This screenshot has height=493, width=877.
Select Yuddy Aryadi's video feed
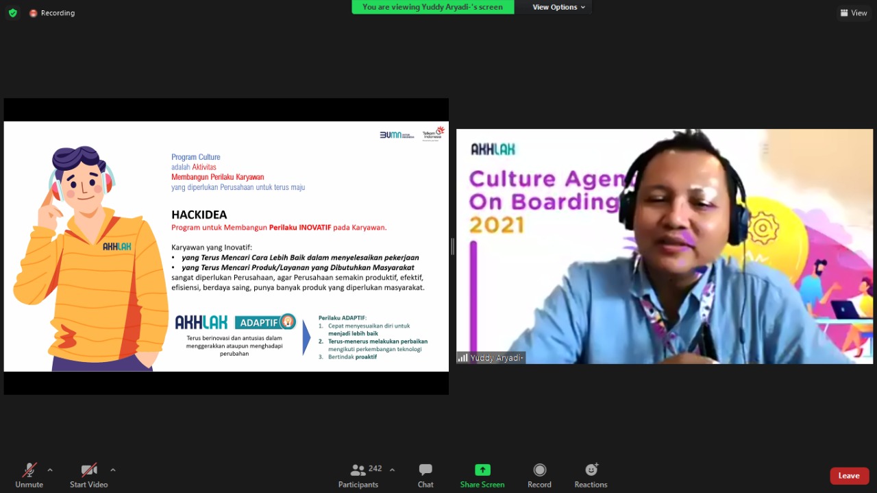pos(665,247)
